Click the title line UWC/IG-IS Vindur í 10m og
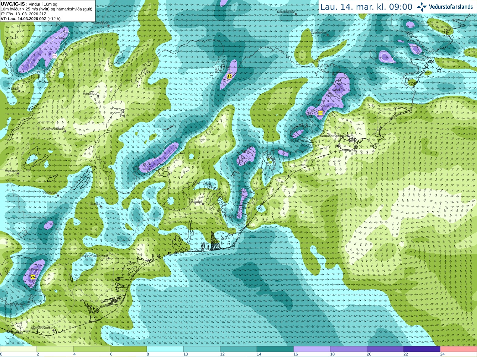 coord(29,4)
